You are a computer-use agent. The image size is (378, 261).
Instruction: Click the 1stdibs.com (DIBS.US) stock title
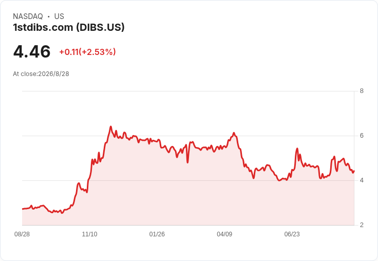tap(69, 27)
